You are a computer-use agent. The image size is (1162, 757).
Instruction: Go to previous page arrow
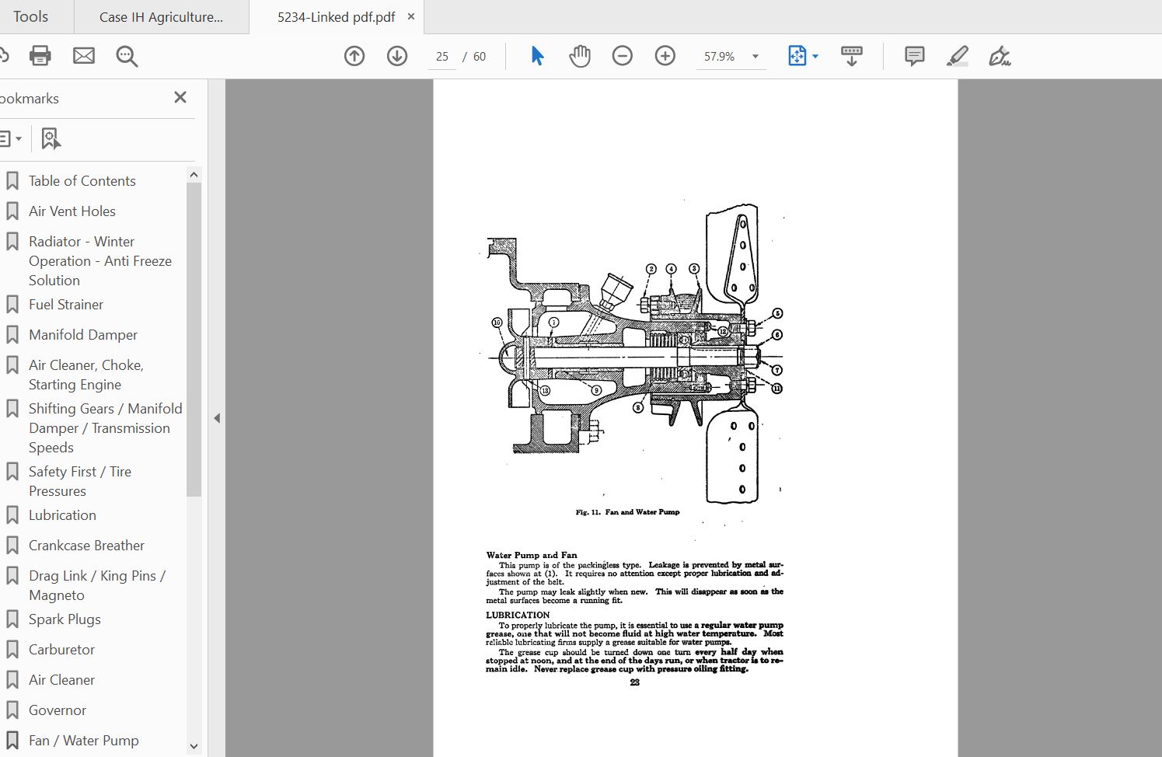[x=354, y=56]
